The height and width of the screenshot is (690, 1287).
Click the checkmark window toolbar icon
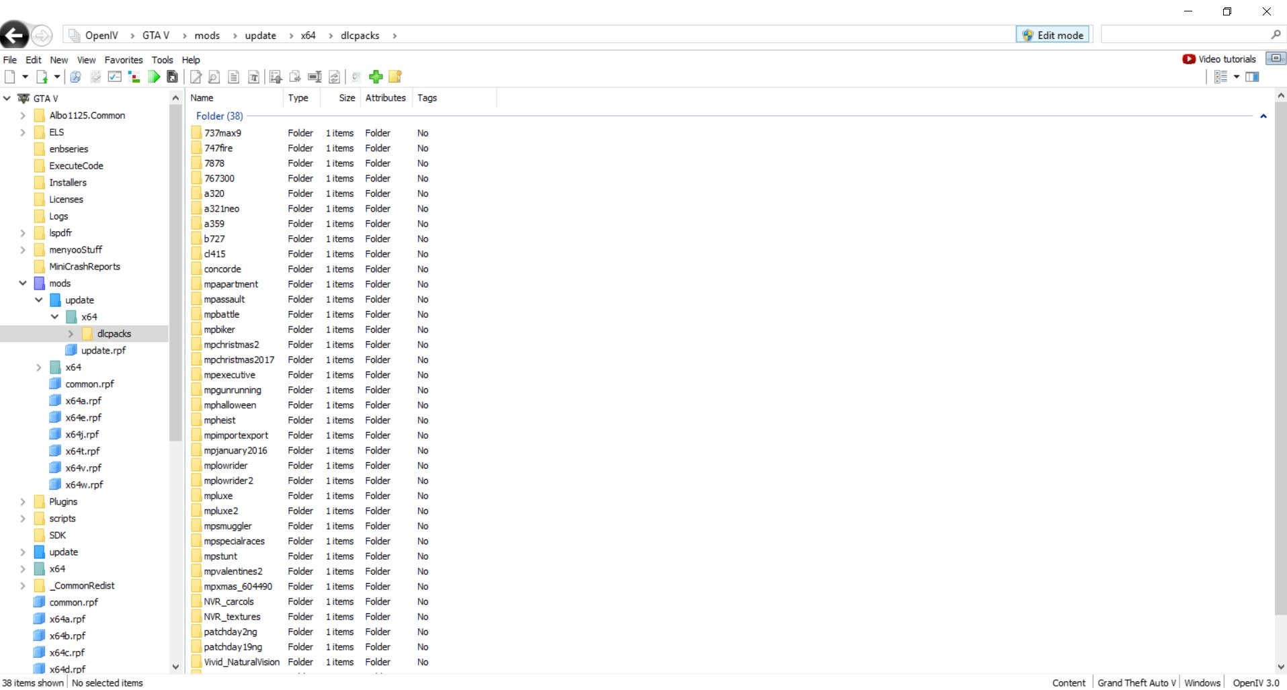[x=115, y=77]
